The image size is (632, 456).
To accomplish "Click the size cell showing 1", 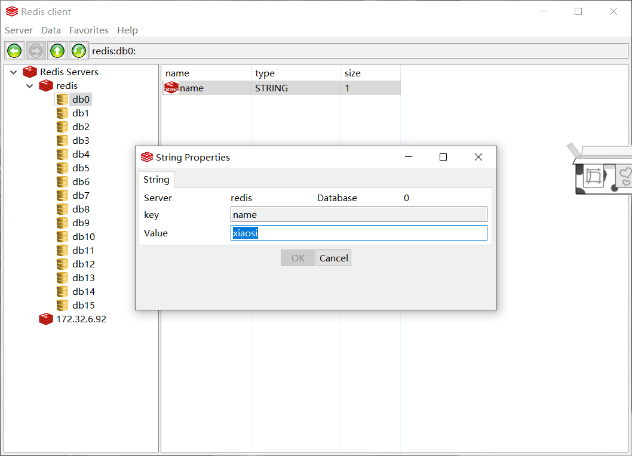I will (347, 88).
